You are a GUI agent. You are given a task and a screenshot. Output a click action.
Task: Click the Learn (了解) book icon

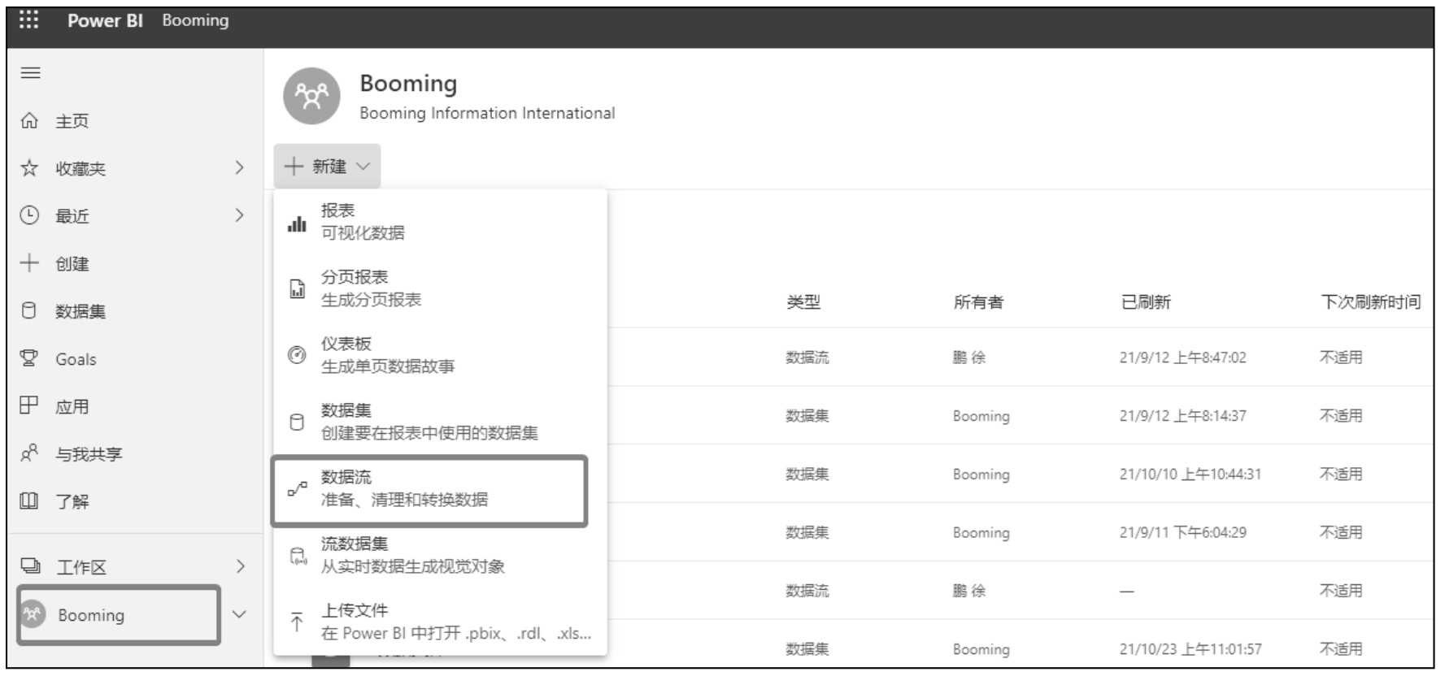pyautogui.click(x=28, y=500)
